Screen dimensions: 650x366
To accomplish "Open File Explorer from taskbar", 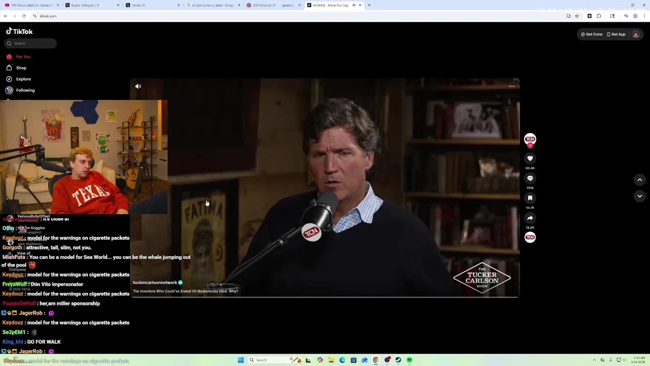I will (x=331, y=360).
